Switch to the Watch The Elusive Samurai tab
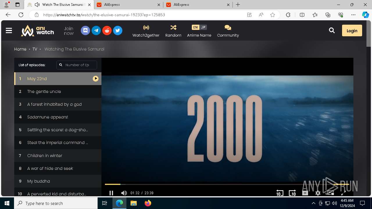 pyautogui.click(x=59, y=5)
